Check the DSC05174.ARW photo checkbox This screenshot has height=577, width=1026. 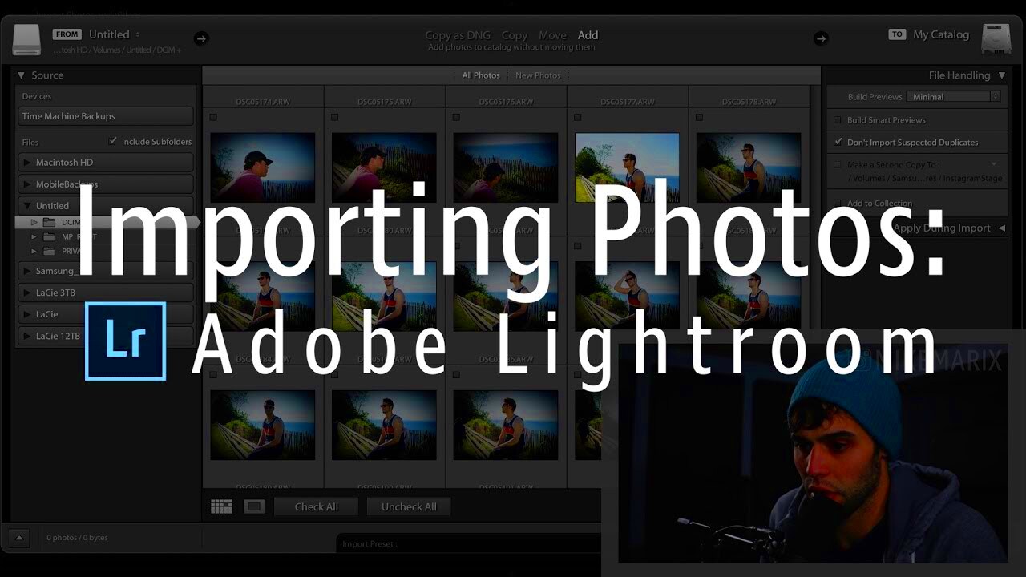point(213,117)
